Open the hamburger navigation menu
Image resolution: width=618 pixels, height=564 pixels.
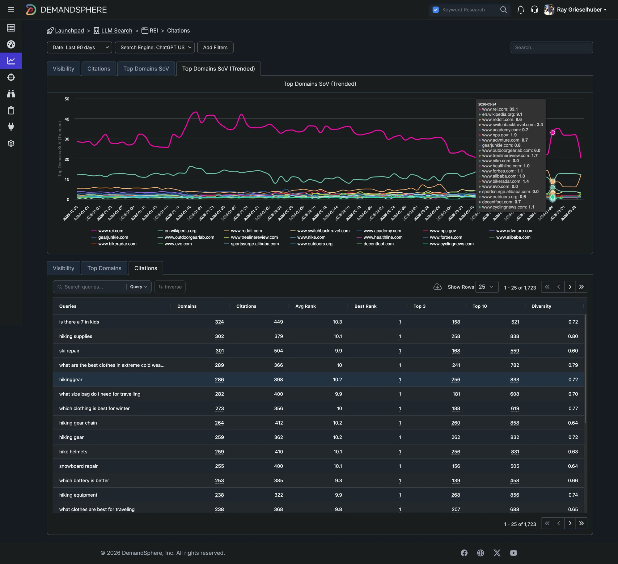click(11, 10)
